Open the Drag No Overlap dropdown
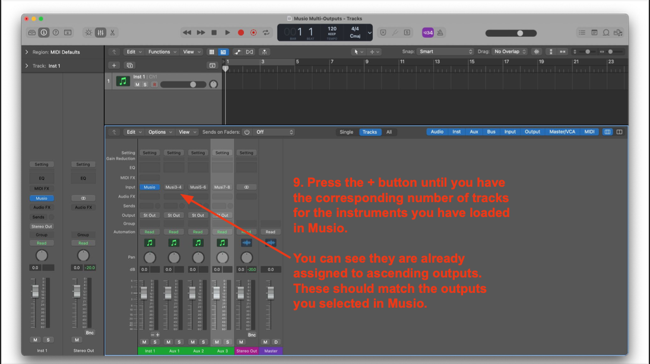Viewport: 650px width, 364px height. pos(509,52)
